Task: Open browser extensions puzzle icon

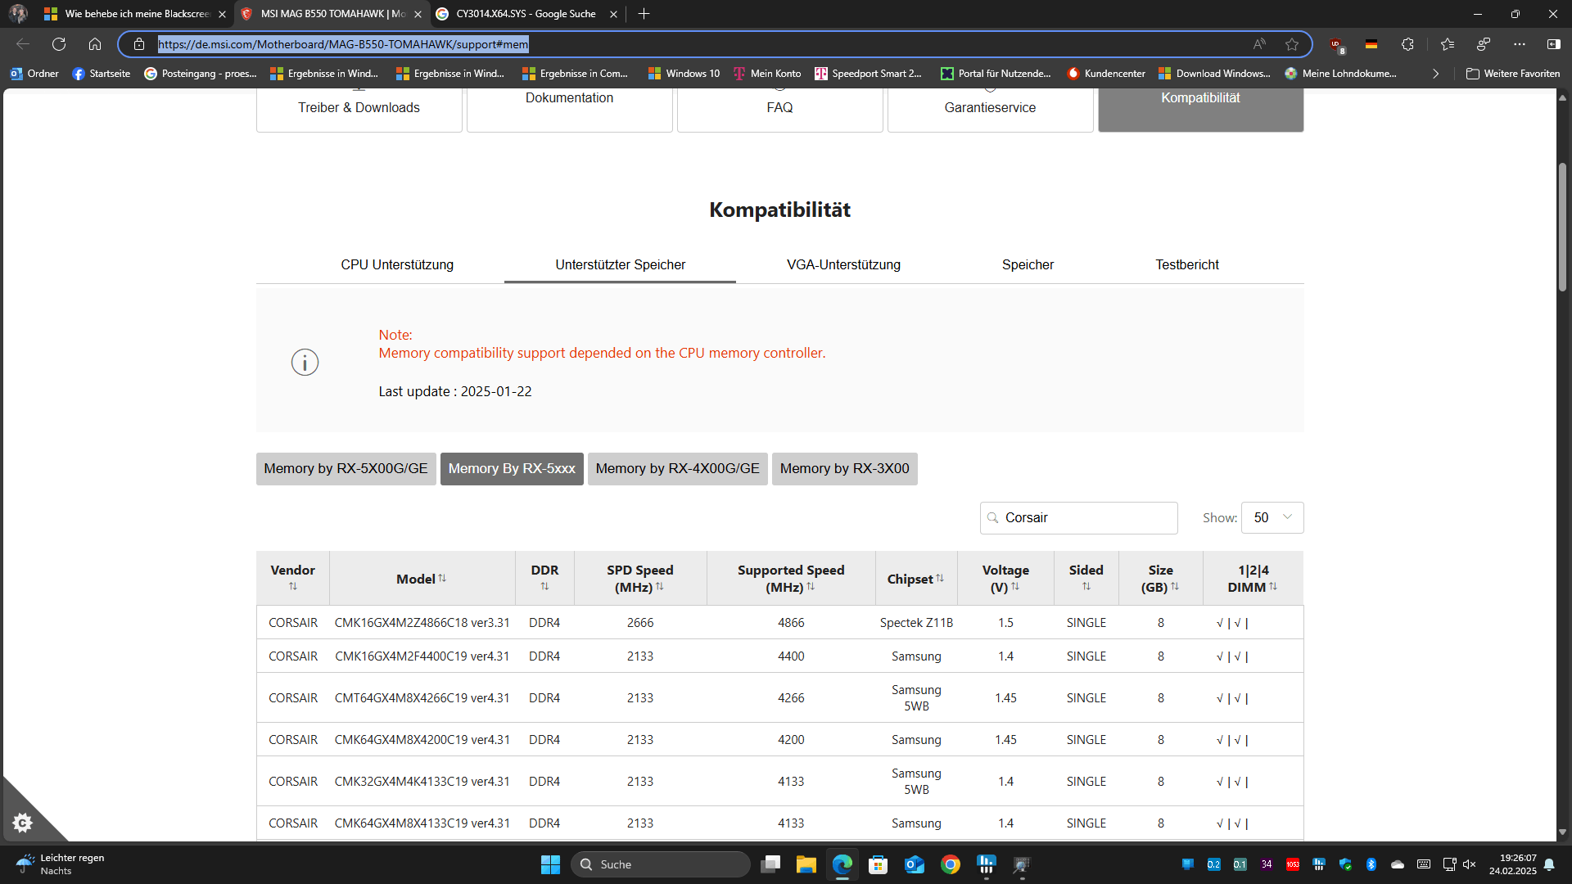Action: click(1407, 44)
